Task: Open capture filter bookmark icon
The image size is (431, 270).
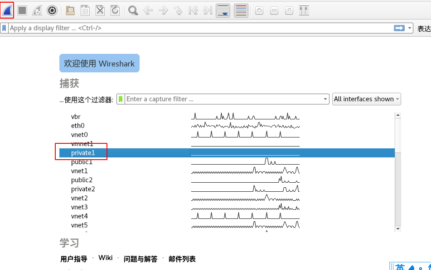Action: [x=121, y=99]
